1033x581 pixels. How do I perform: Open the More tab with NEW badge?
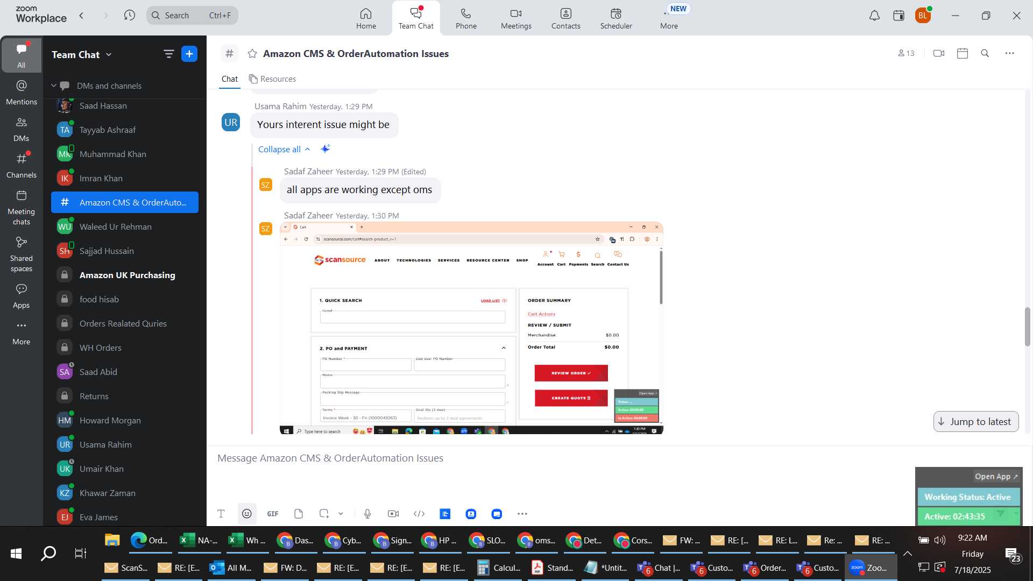pos(669,18)
